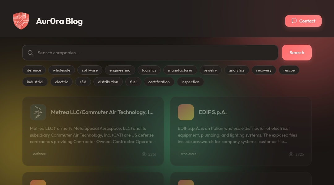Choose the manufacturer filter tag
Viewport: 334px width, 185px height.
(180, 70)
